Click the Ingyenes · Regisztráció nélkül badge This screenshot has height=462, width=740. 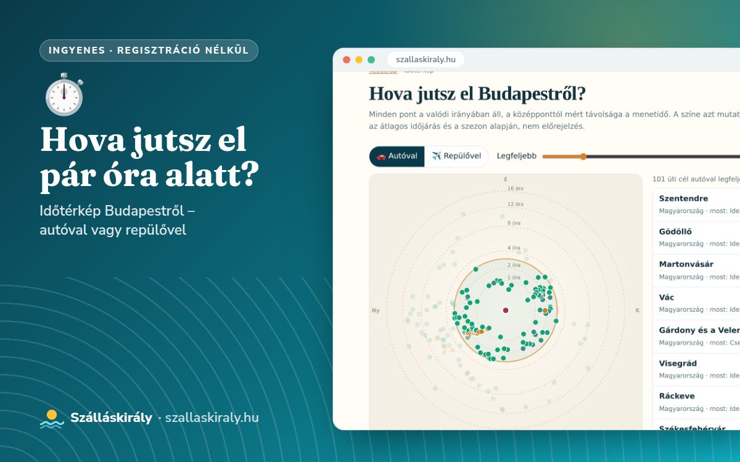[149, 51]
